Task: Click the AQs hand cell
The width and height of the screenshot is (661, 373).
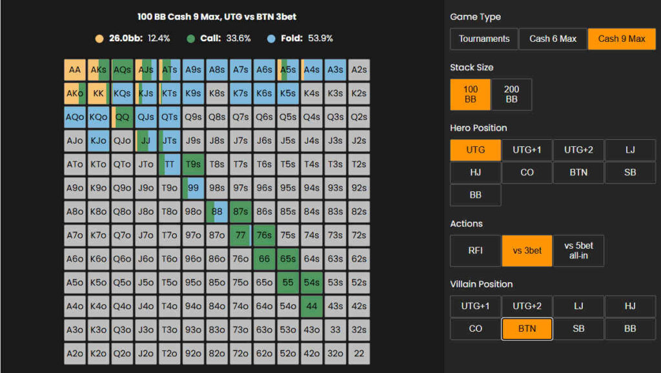Action: click(x=122, y=70)
